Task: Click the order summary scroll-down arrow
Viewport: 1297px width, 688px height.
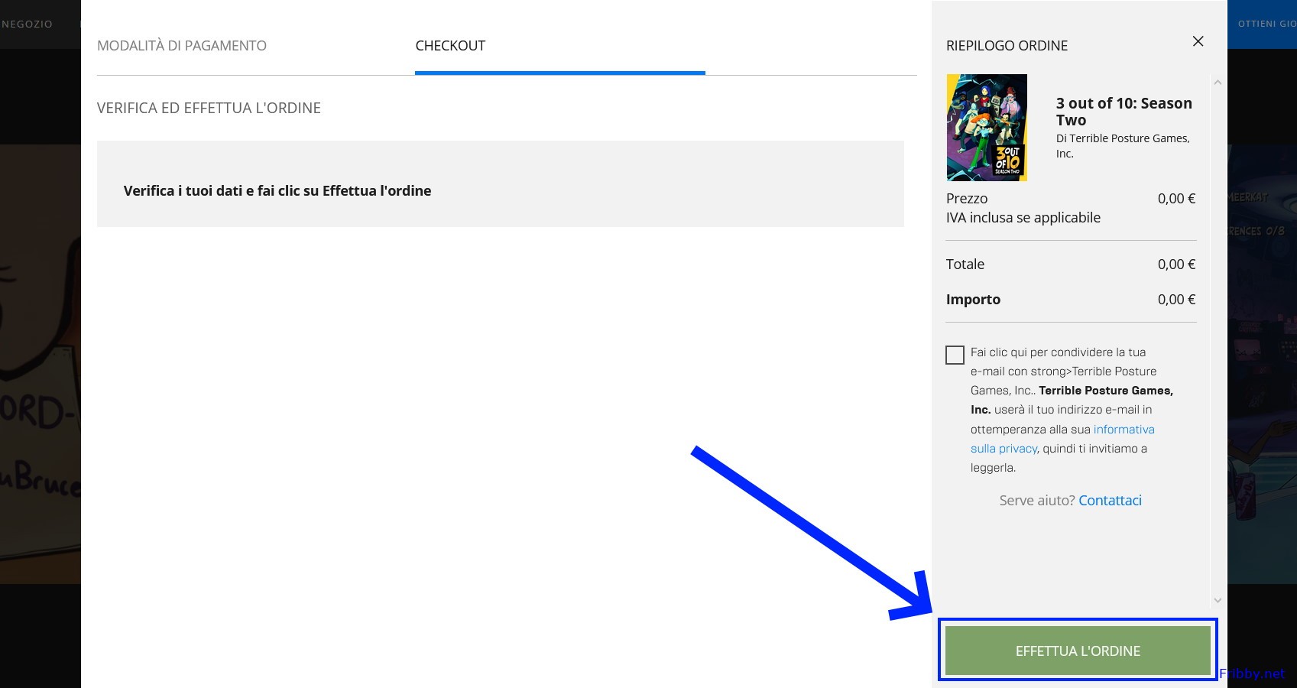Action: [x=1218, y=600]
